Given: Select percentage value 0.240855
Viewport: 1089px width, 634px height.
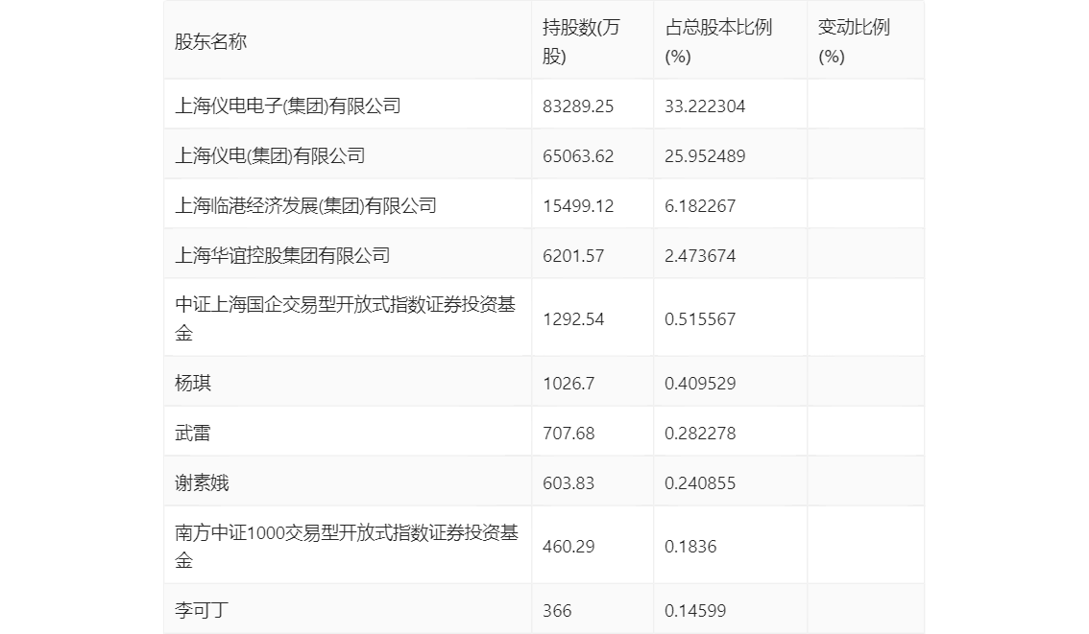Looking at the screenshot, I should (x=700, y=483).
